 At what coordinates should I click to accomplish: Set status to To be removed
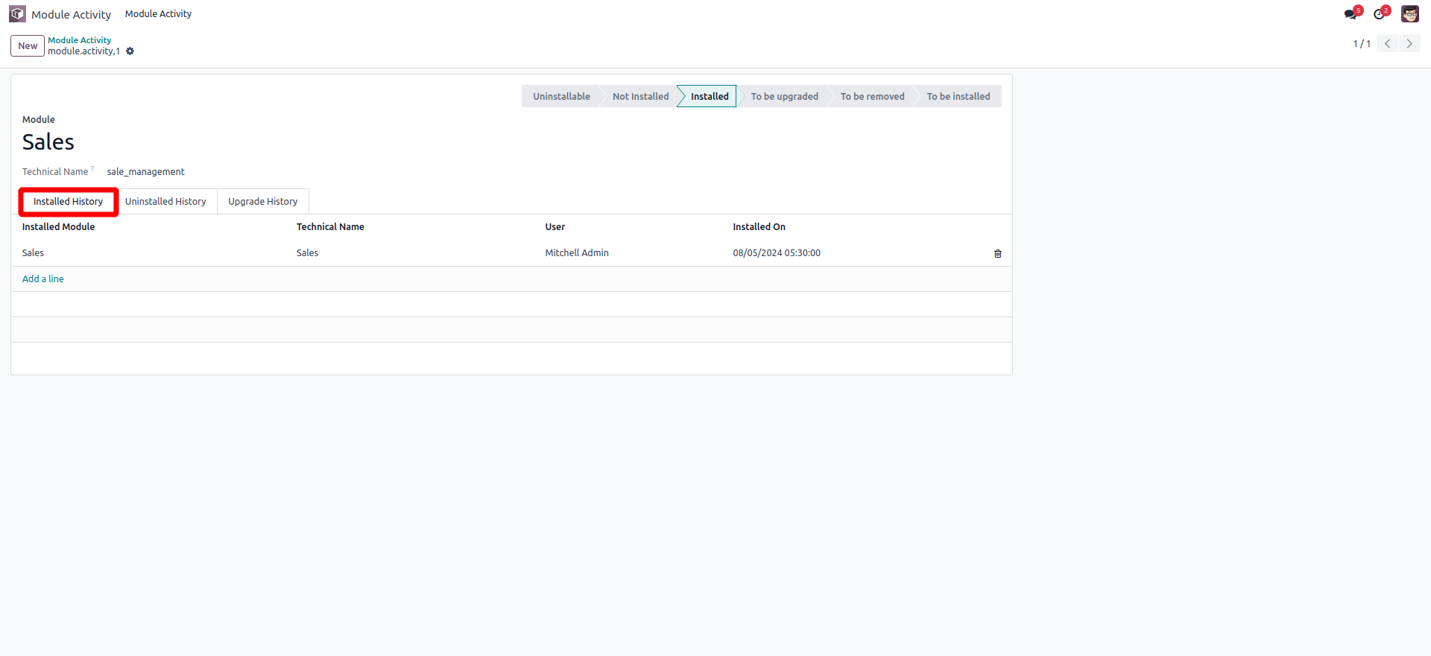872,96
